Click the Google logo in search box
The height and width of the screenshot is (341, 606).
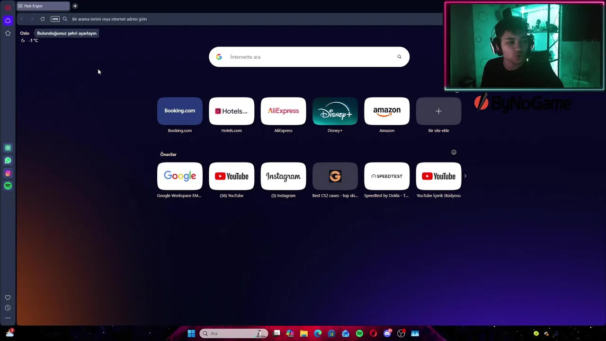pos(219,57)
